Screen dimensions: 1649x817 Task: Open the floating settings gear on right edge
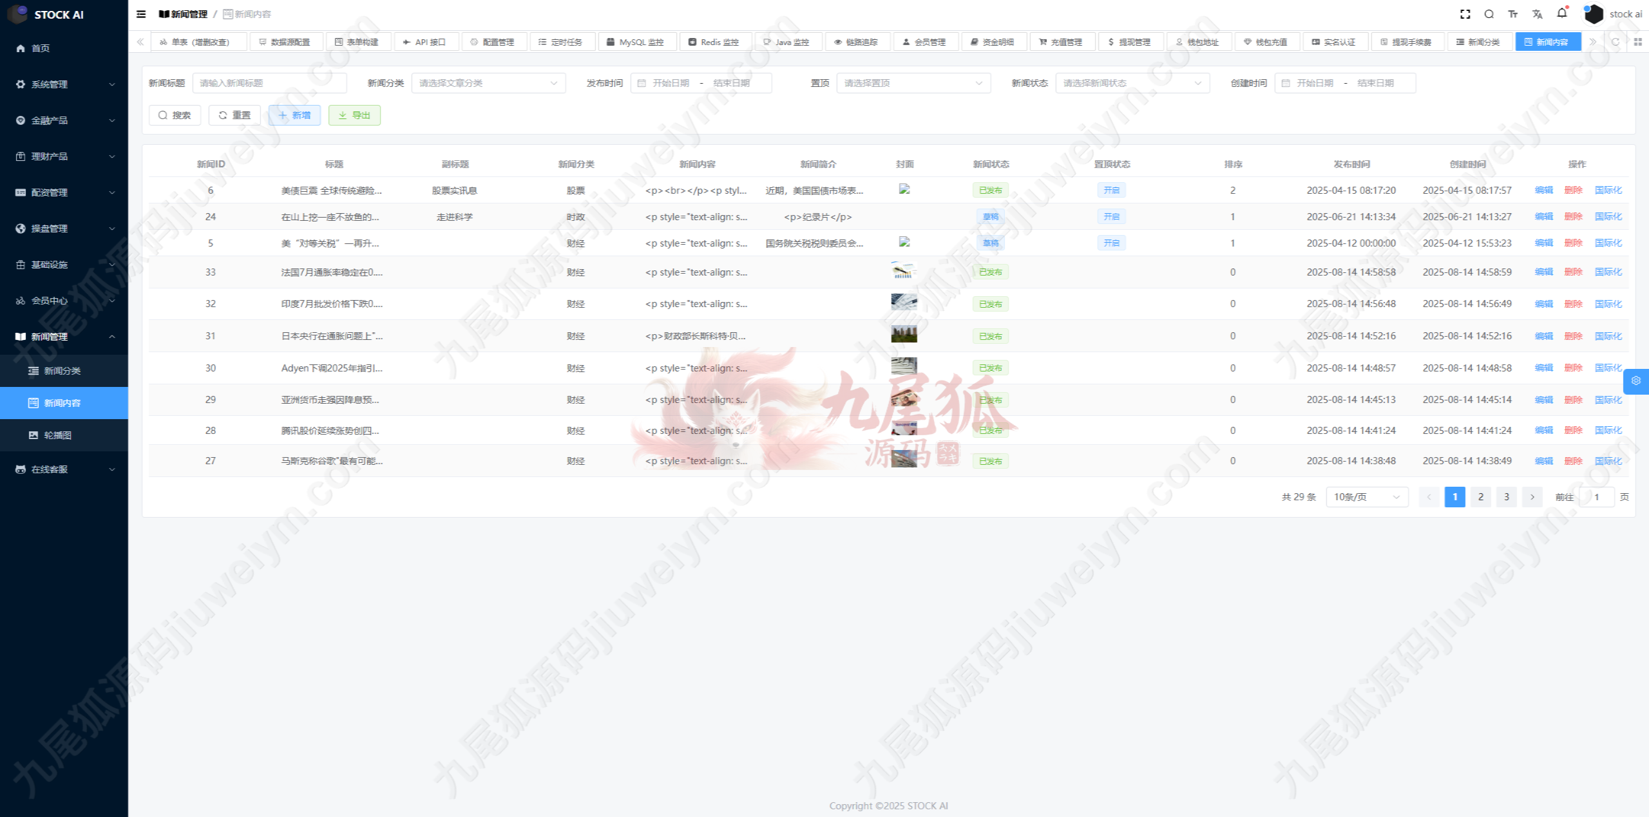click(1635, 380)
